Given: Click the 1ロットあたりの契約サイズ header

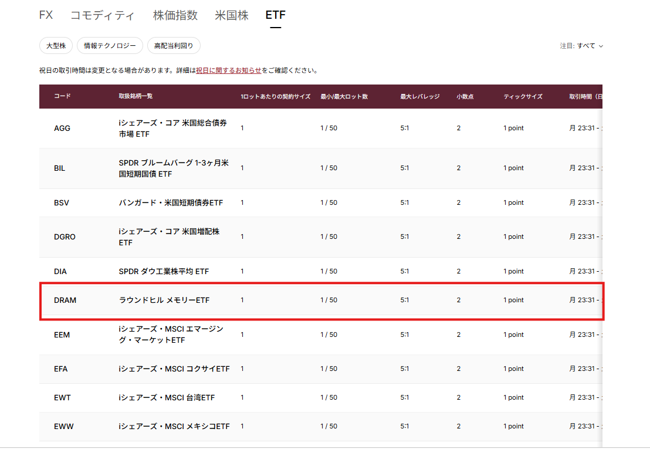Looking at the screenshot, I should 275,97.
